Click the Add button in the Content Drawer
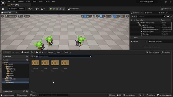 (x=7, y=52)
